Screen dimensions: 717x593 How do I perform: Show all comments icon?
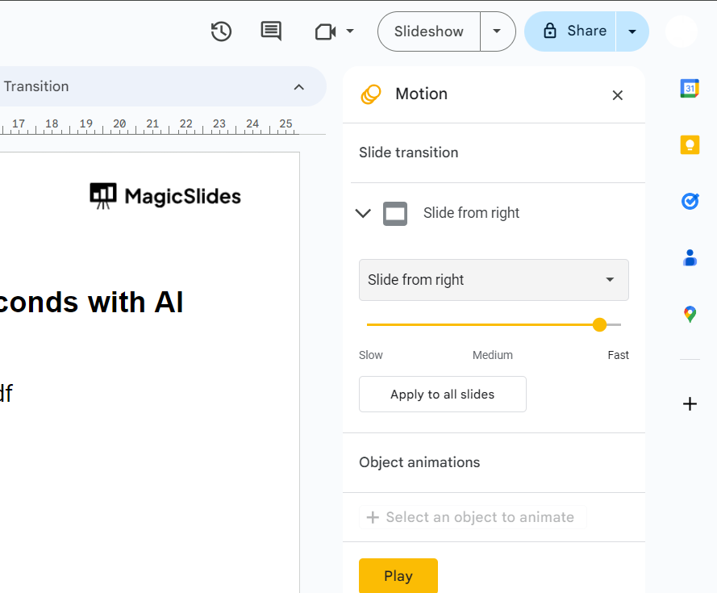[x=271, y=31]
